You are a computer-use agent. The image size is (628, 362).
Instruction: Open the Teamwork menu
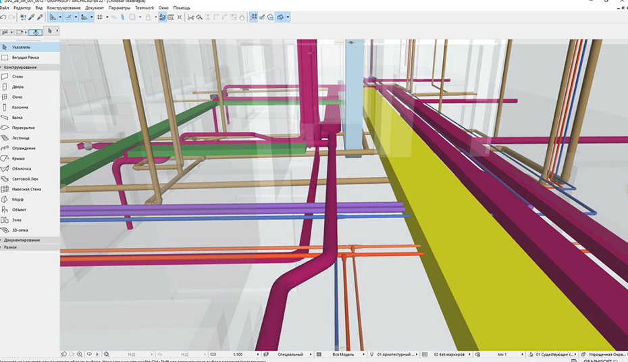[x=144, y=7]
